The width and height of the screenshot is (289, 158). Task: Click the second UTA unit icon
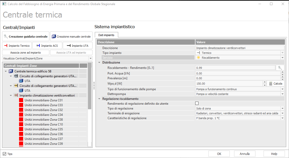point(21,90)
